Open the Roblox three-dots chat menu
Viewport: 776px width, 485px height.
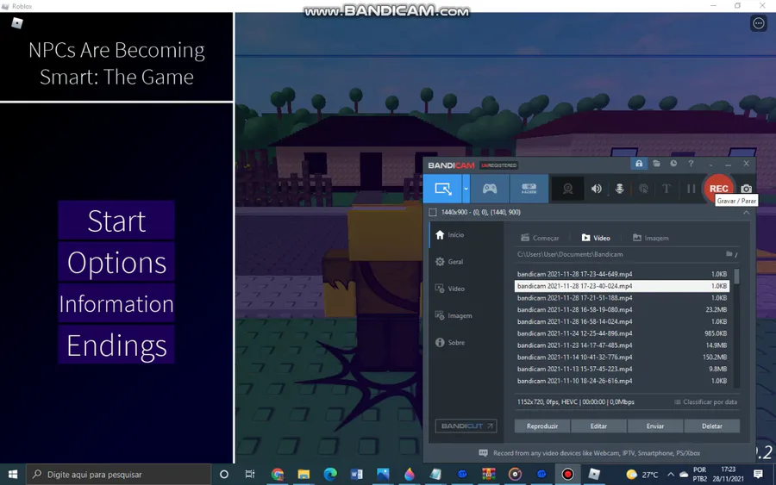point(758,23)
